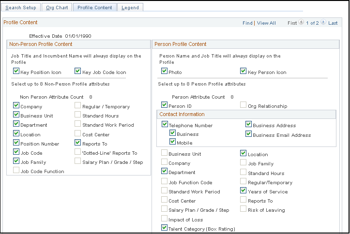Uncheck the Reports To non-person attribute
Viewport: 350px width, 234px height.
click(78, 143)
